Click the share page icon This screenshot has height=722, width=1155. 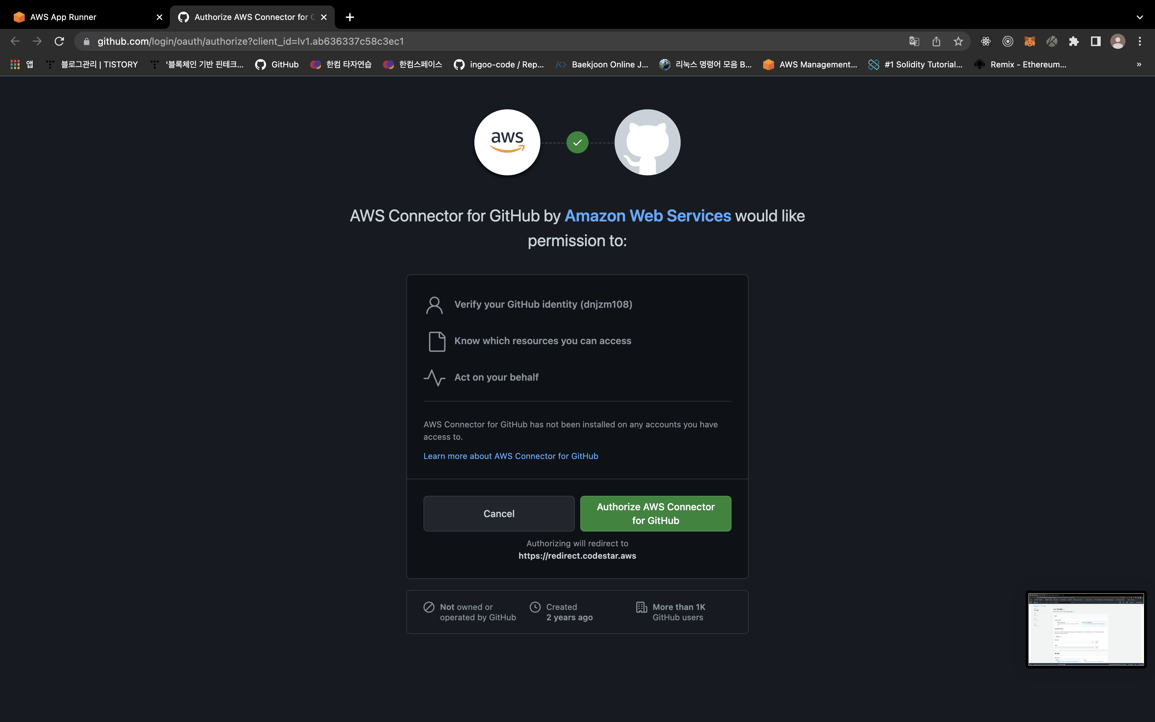936,42
